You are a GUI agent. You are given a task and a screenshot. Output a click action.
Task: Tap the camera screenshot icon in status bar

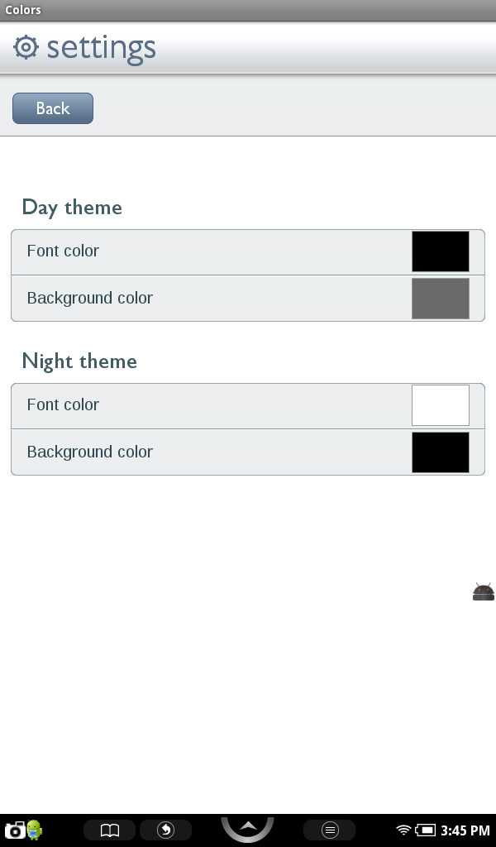14,830
